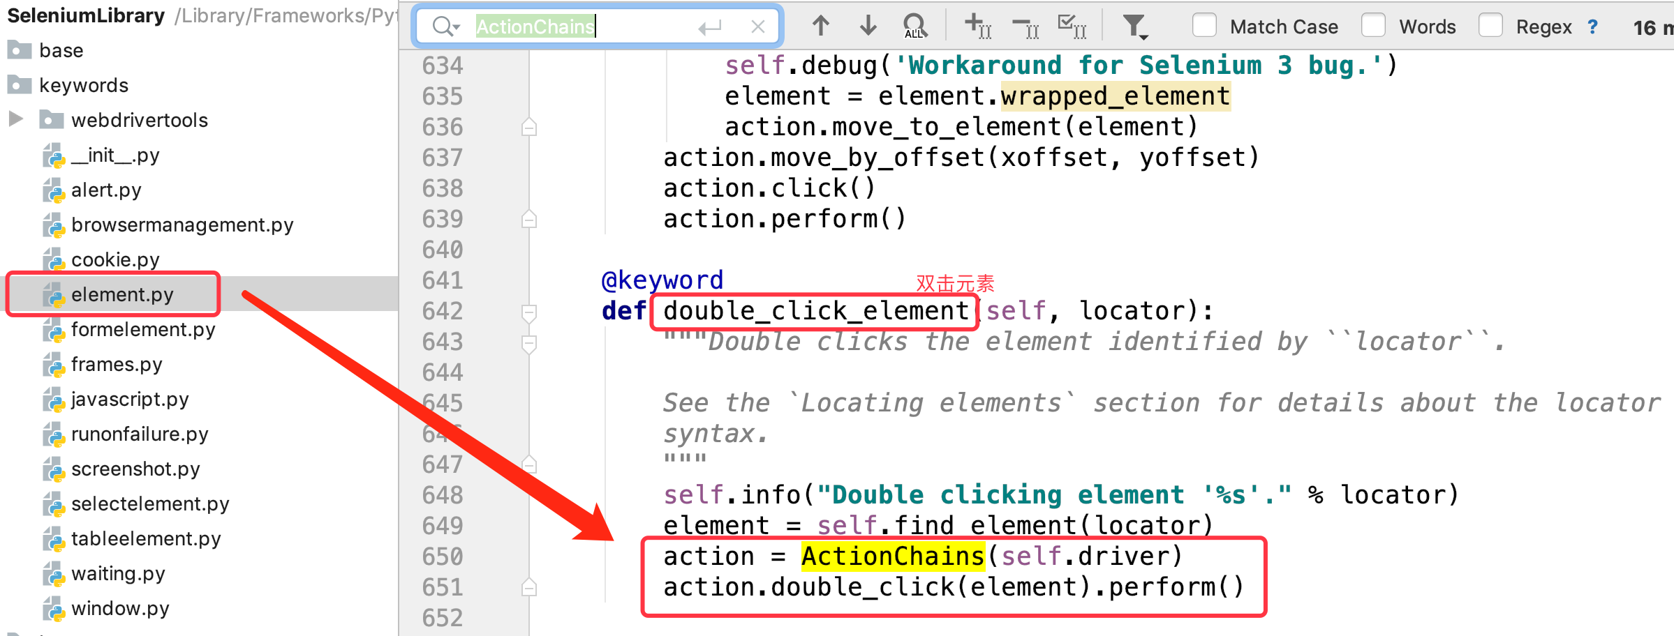Click inside the ActionChains search field
The width and height of the screenshot is (1674, 636).
point(628,26)
